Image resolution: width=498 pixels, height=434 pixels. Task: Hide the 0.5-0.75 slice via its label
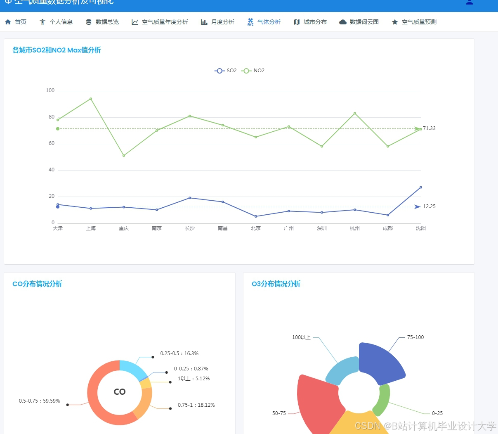(39, 401)
